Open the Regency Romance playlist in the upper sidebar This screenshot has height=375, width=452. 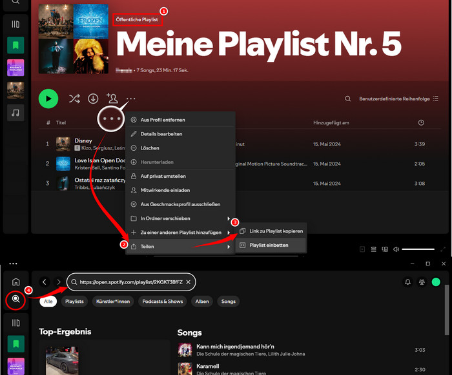pyautogui.click(x=15, y=68)
